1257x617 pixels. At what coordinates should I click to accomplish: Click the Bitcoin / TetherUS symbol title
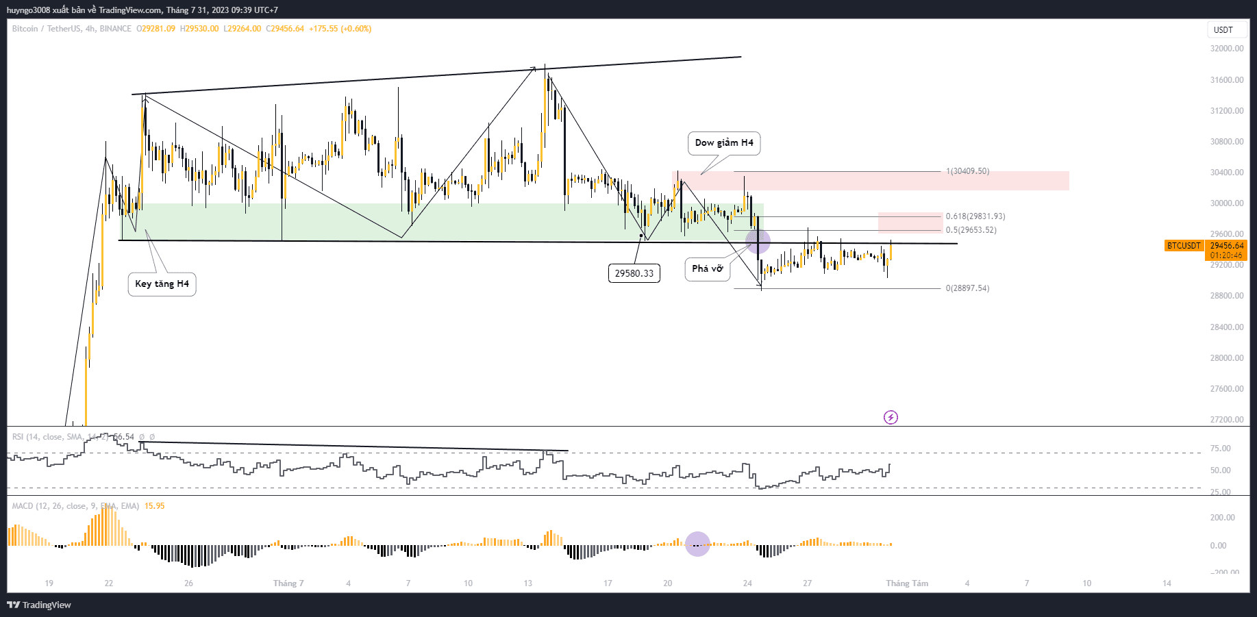click(x=46, y=29)
